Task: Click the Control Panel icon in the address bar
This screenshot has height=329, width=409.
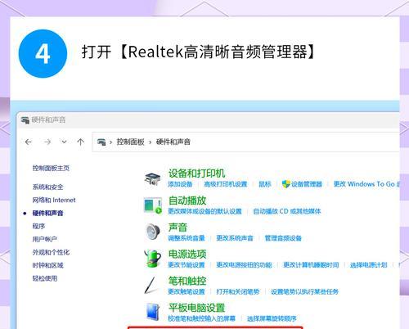Action: click(101, 142)
